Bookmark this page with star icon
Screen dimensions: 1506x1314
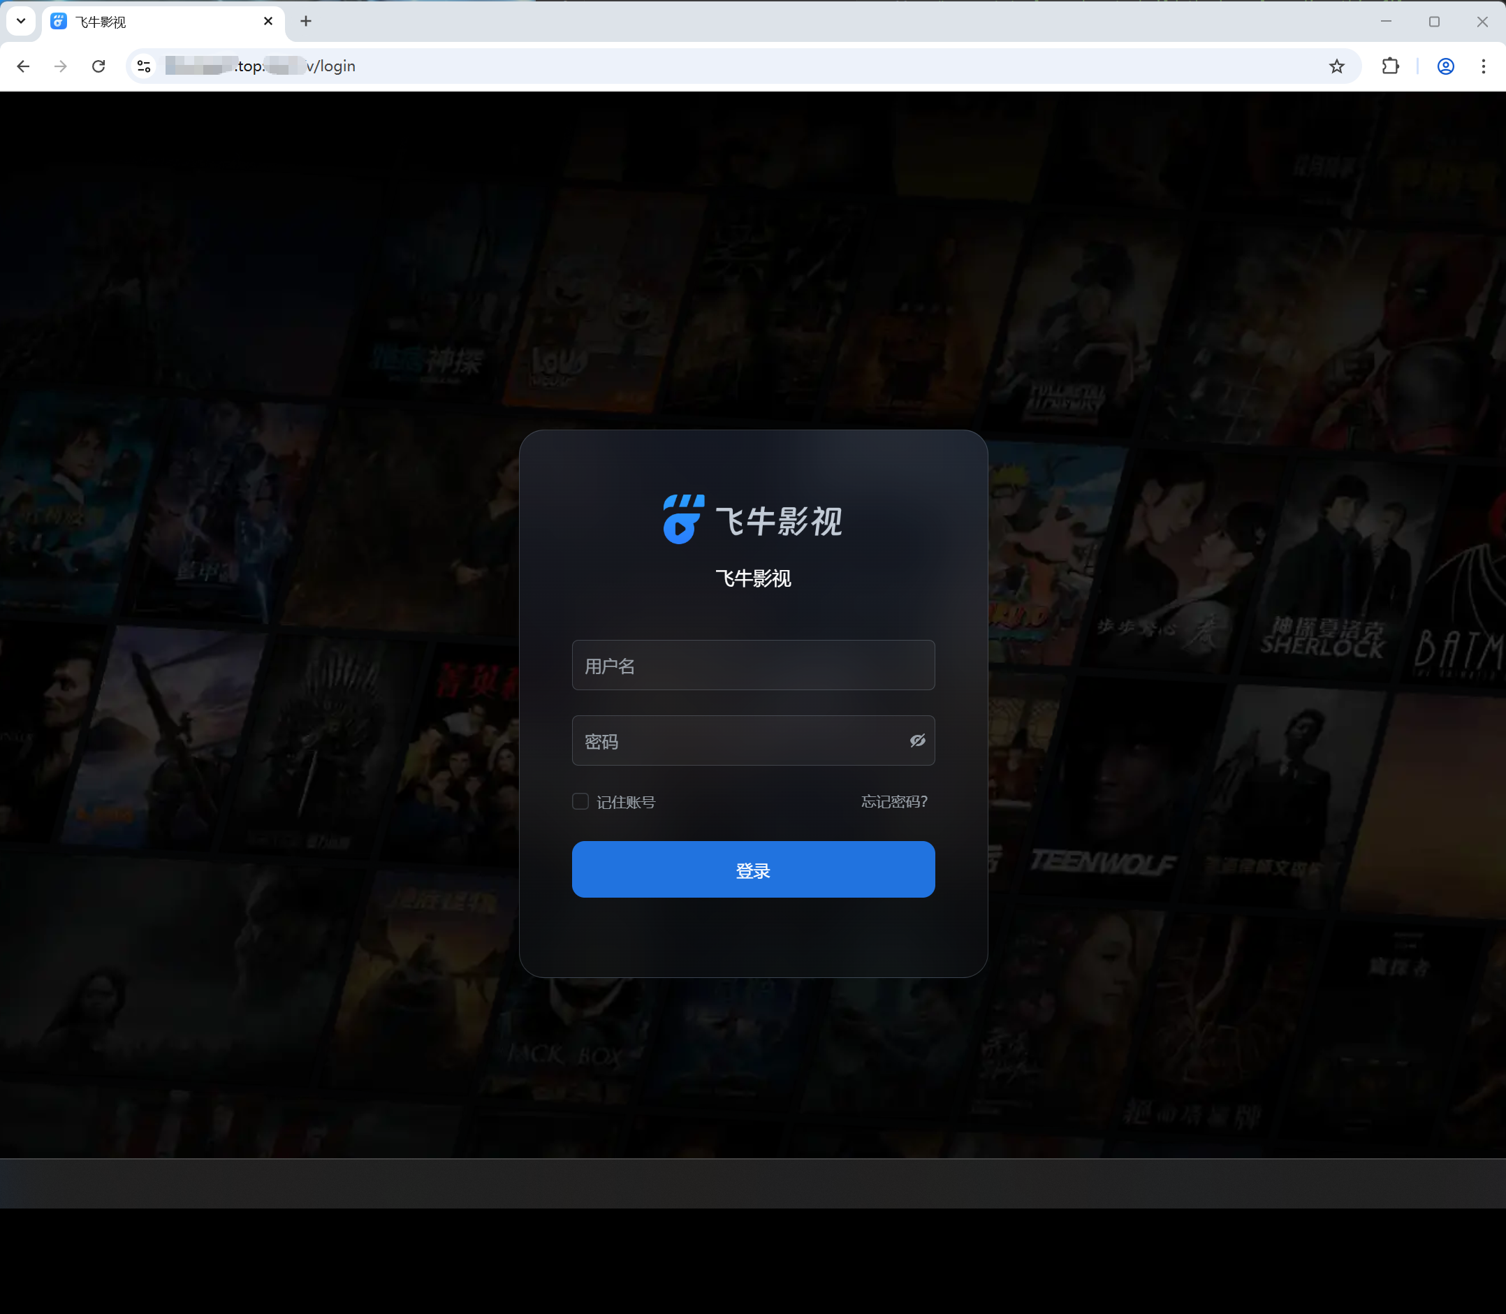pyautogui.click(x=1337, y=67)
